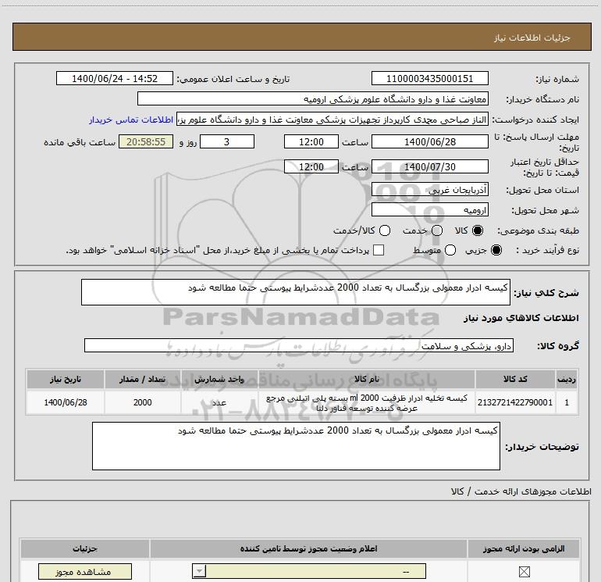The width and height of the screenshot is (601, 582).
Task: Select the 'خدمت' radio button
Action: (436, 231)
